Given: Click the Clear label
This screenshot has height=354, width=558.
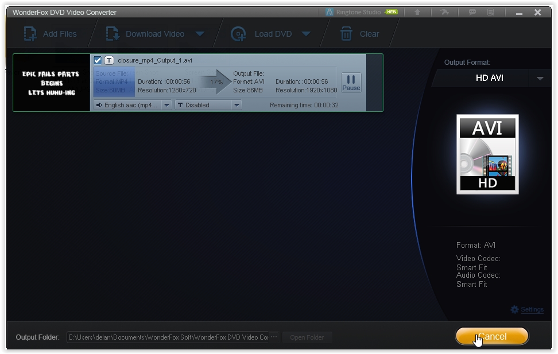Looking at the screenshot, I should 369,34.
